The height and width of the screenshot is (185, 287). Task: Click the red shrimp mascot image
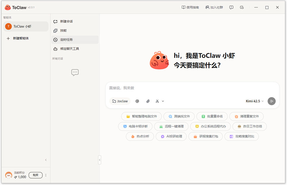tap(159, 61)
